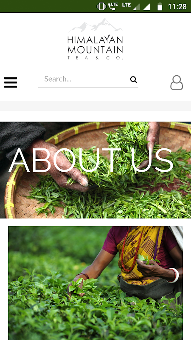The image size is (191, 340).
Task: Tap the dimmed partial signal strength icon
Action: tap(137, 7)
